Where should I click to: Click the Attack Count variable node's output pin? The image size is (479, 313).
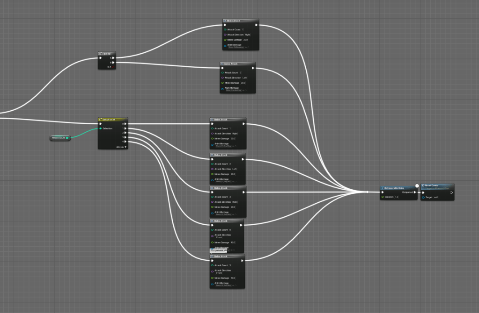[67, 138]
